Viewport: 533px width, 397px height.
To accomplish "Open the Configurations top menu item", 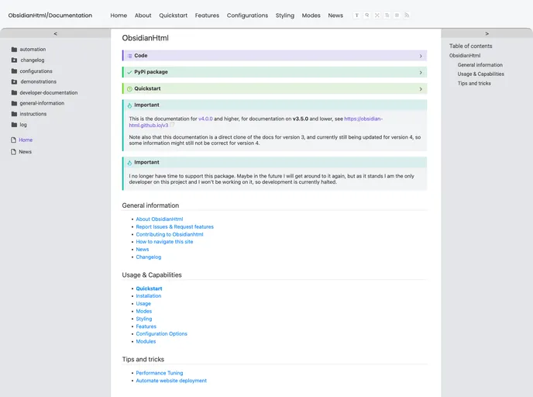I will (x=247, y=16).
